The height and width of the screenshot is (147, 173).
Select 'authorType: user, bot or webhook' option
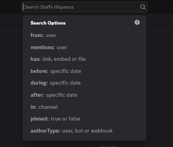pyautogui.click(x=84, y=131)
